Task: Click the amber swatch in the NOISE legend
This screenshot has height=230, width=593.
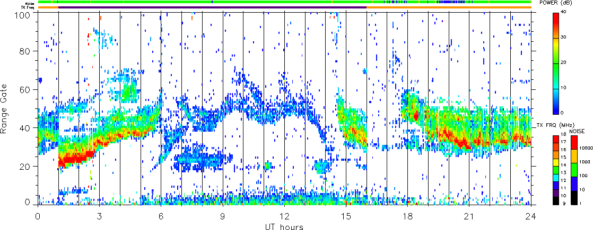Action: point(574,156)
